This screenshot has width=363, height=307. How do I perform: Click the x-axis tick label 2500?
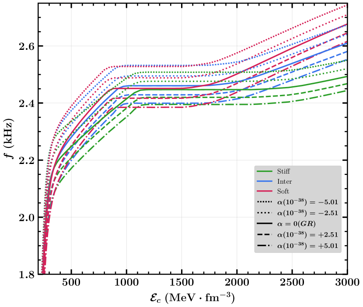(x=292, y=282)
